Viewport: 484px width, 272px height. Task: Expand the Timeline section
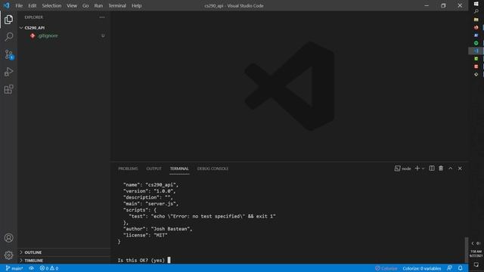click(x=64, y=260)
